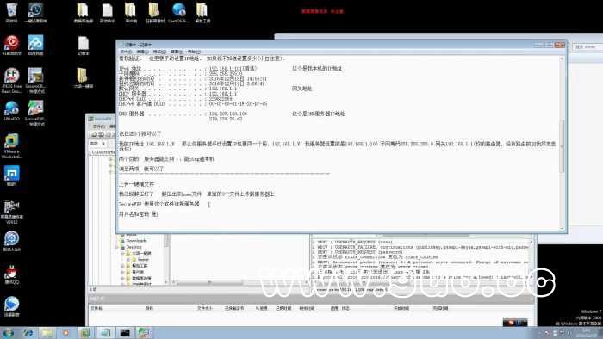Open the File menu in Notepad
The image size is (603, 339).
[126, 52]
